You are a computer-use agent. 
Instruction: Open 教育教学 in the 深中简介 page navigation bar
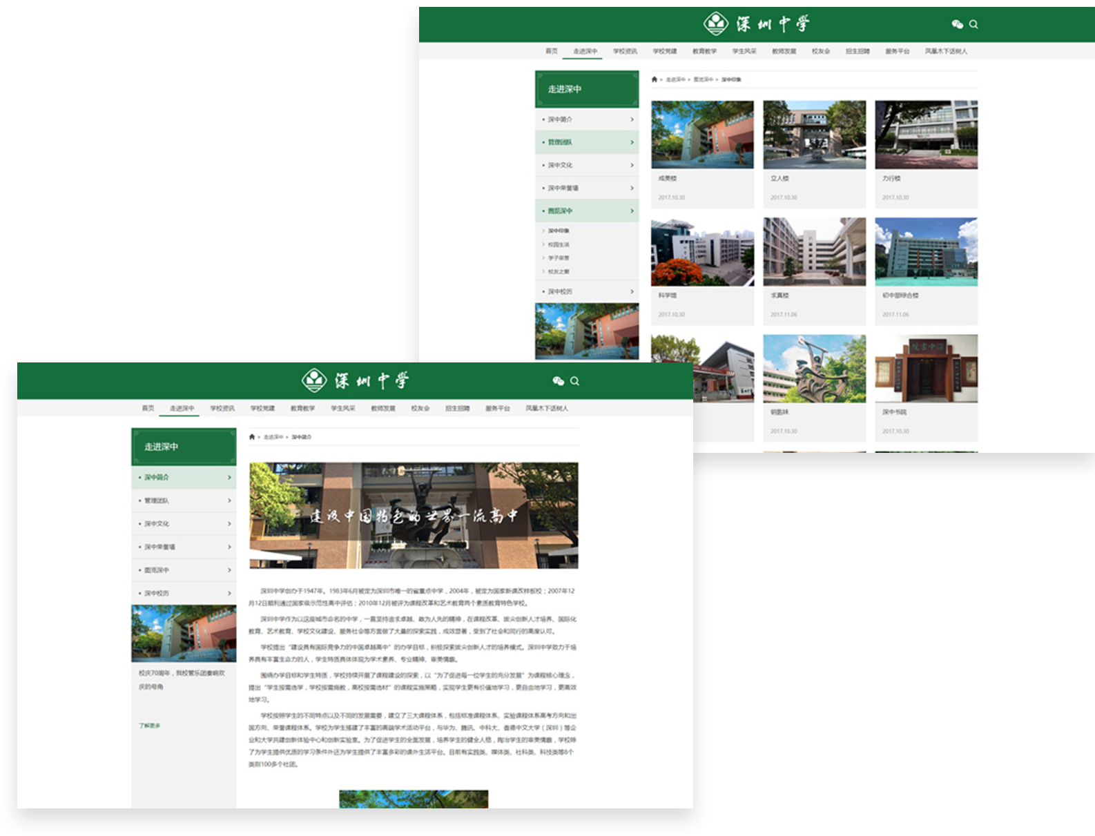[x=302, y=409]
